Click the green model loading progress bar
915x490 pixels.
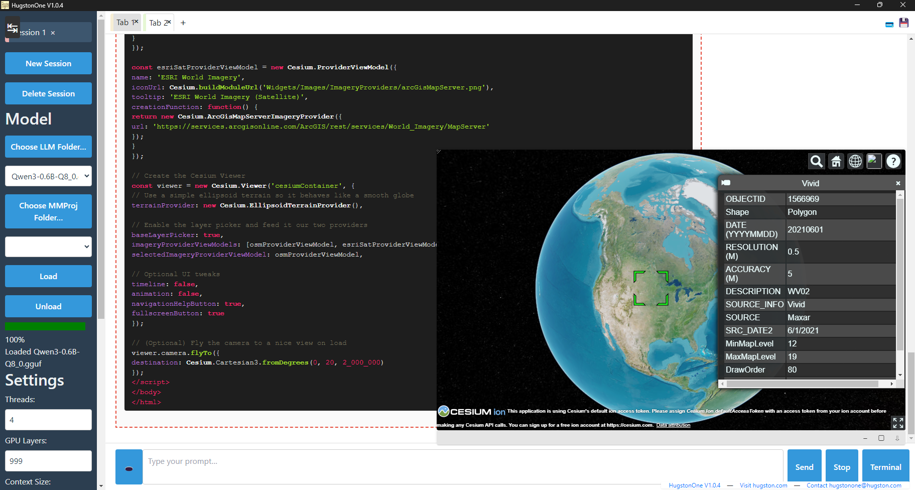pyautogui.click(x=45, y=326)
